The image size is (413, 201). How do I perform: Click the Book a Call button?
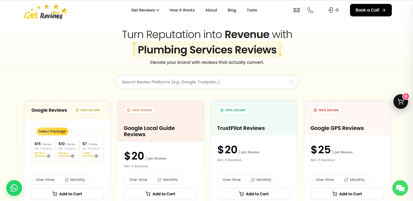(371, 10)
